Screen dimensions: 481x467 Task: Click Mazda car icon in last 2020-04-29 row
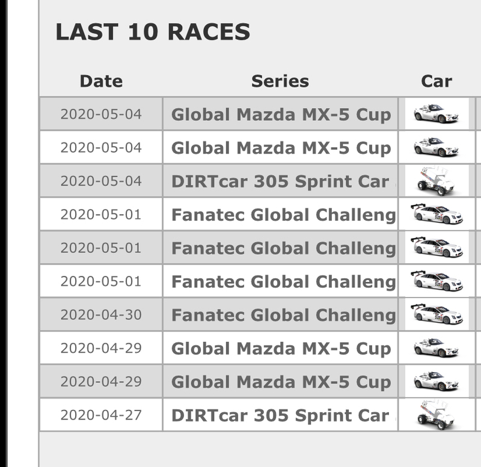pyautogui.click(x=437, y=381)
